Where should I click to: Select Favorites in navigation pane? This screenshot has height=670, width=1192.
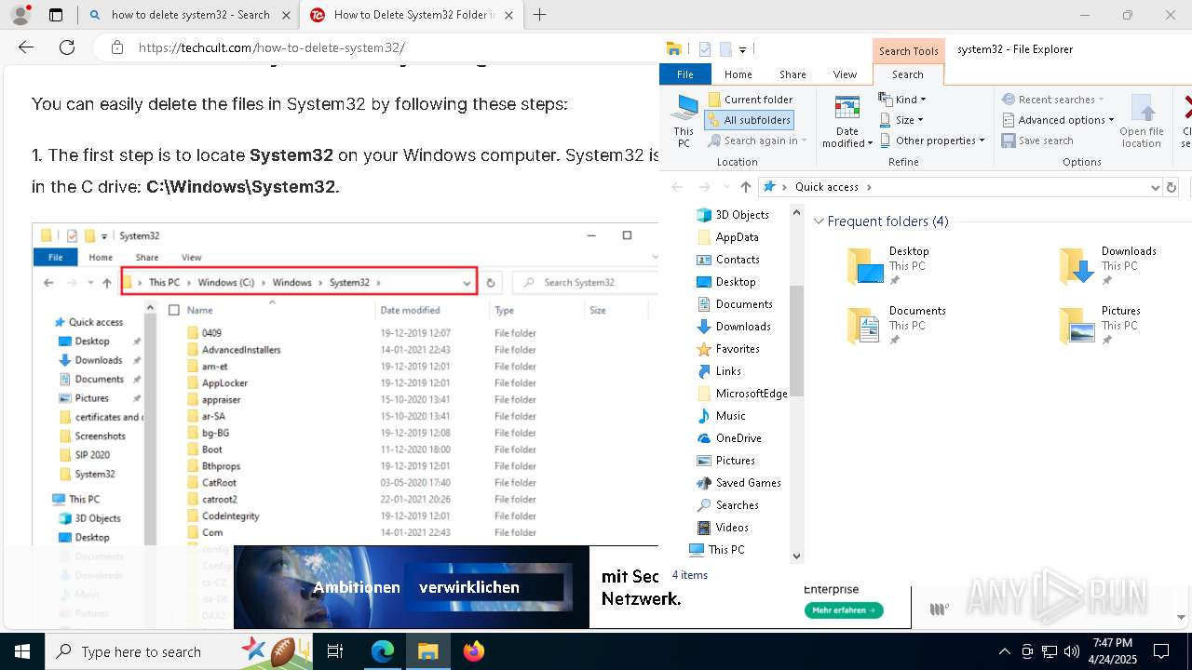pyautogui.click(x=738, y=349)
